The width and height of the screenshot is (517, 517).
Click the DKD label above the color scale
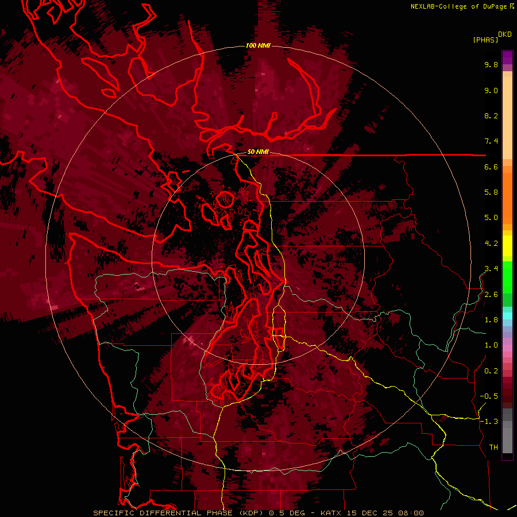click(x=505, y=34)
